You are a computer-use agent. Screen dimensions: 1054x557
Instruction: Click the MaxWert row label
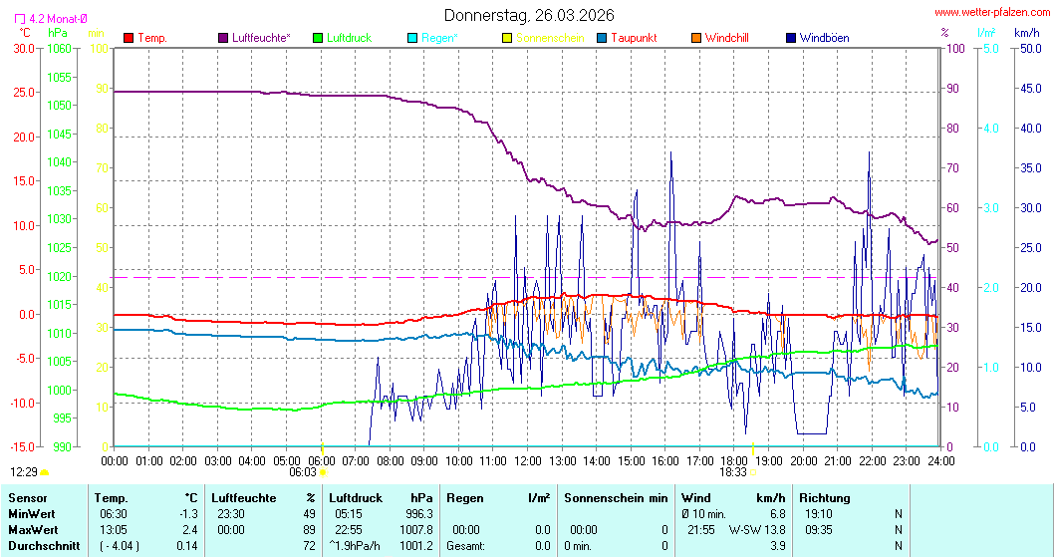point(32,529)
